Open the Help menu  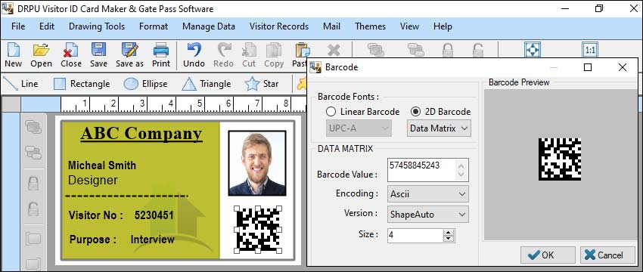pyautogui.click(x=443, y=26)
